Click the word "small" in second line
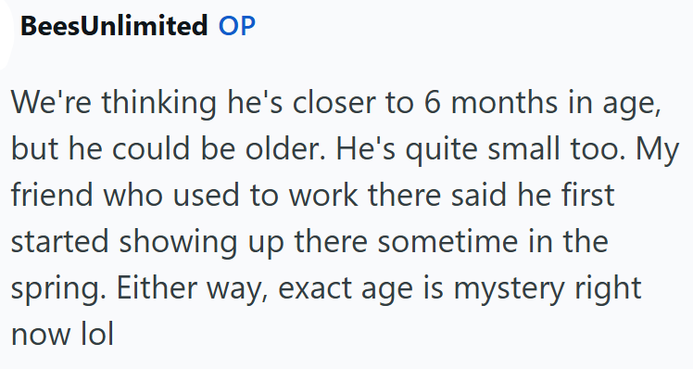Screen dimensions: 693x369 click(x=523, y=148)
